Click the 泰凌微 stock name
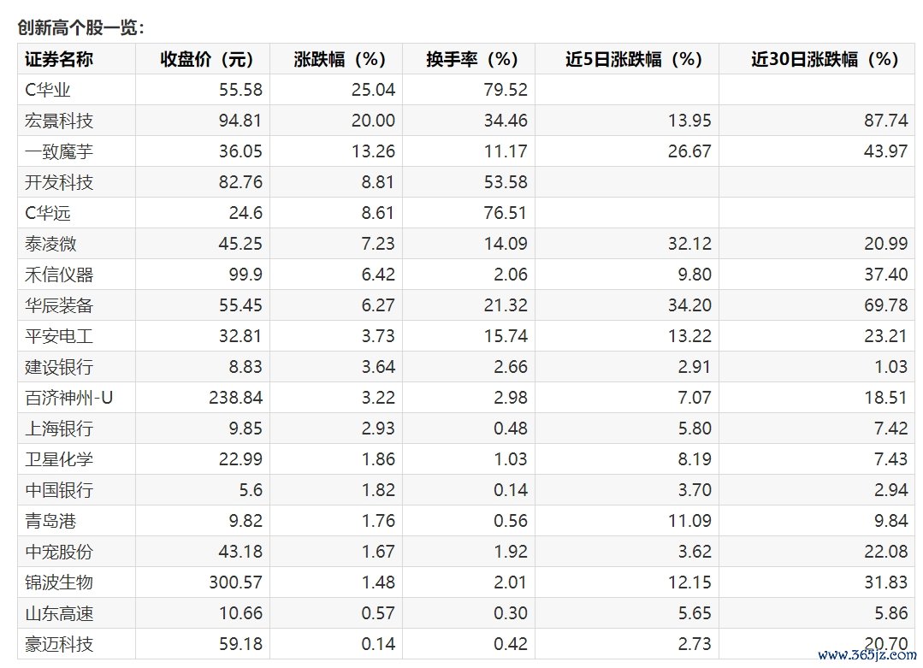The image size is (923, 668). 51,244
